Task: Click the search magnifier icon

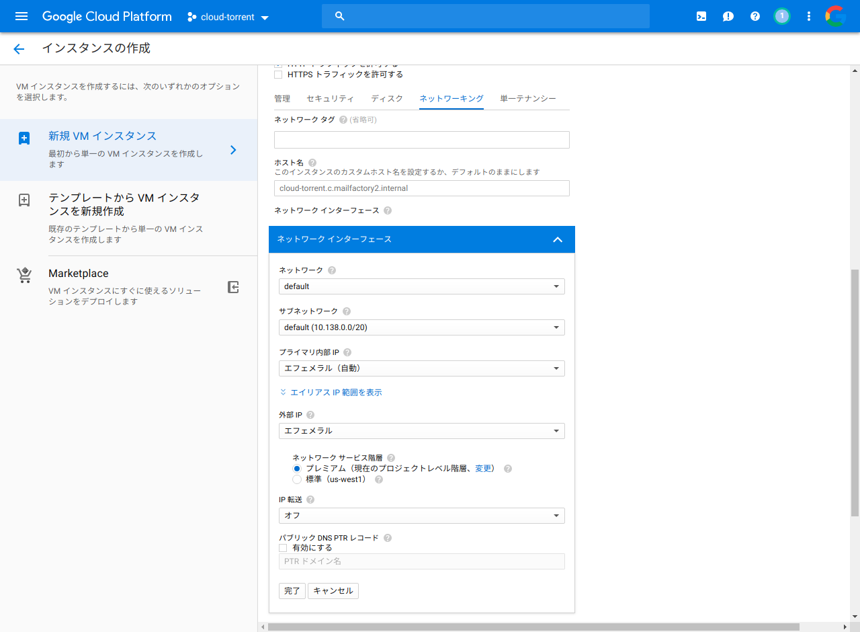Action: pos(340,16)
